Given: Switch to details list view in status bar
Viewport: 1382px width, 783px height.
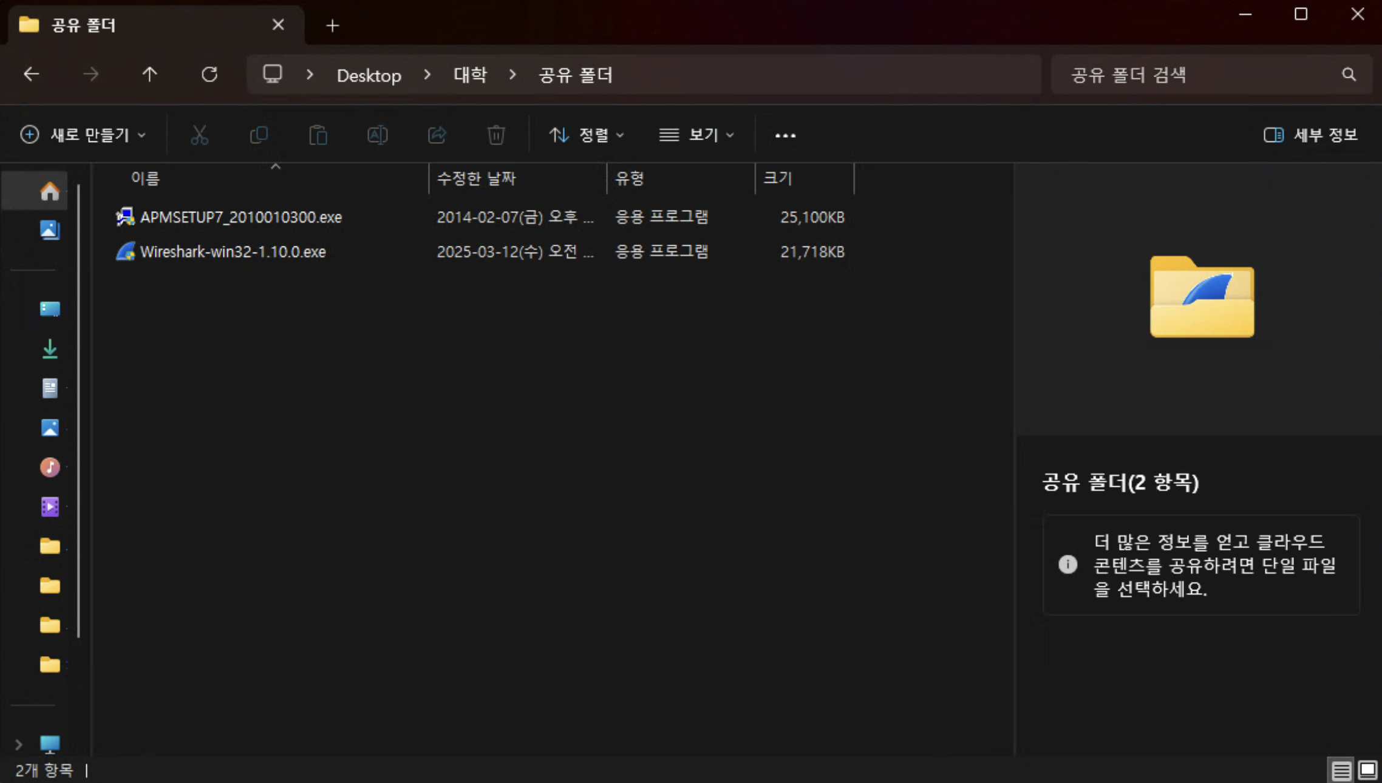Looking at the screenshot, I should [x=1341, y=770].
